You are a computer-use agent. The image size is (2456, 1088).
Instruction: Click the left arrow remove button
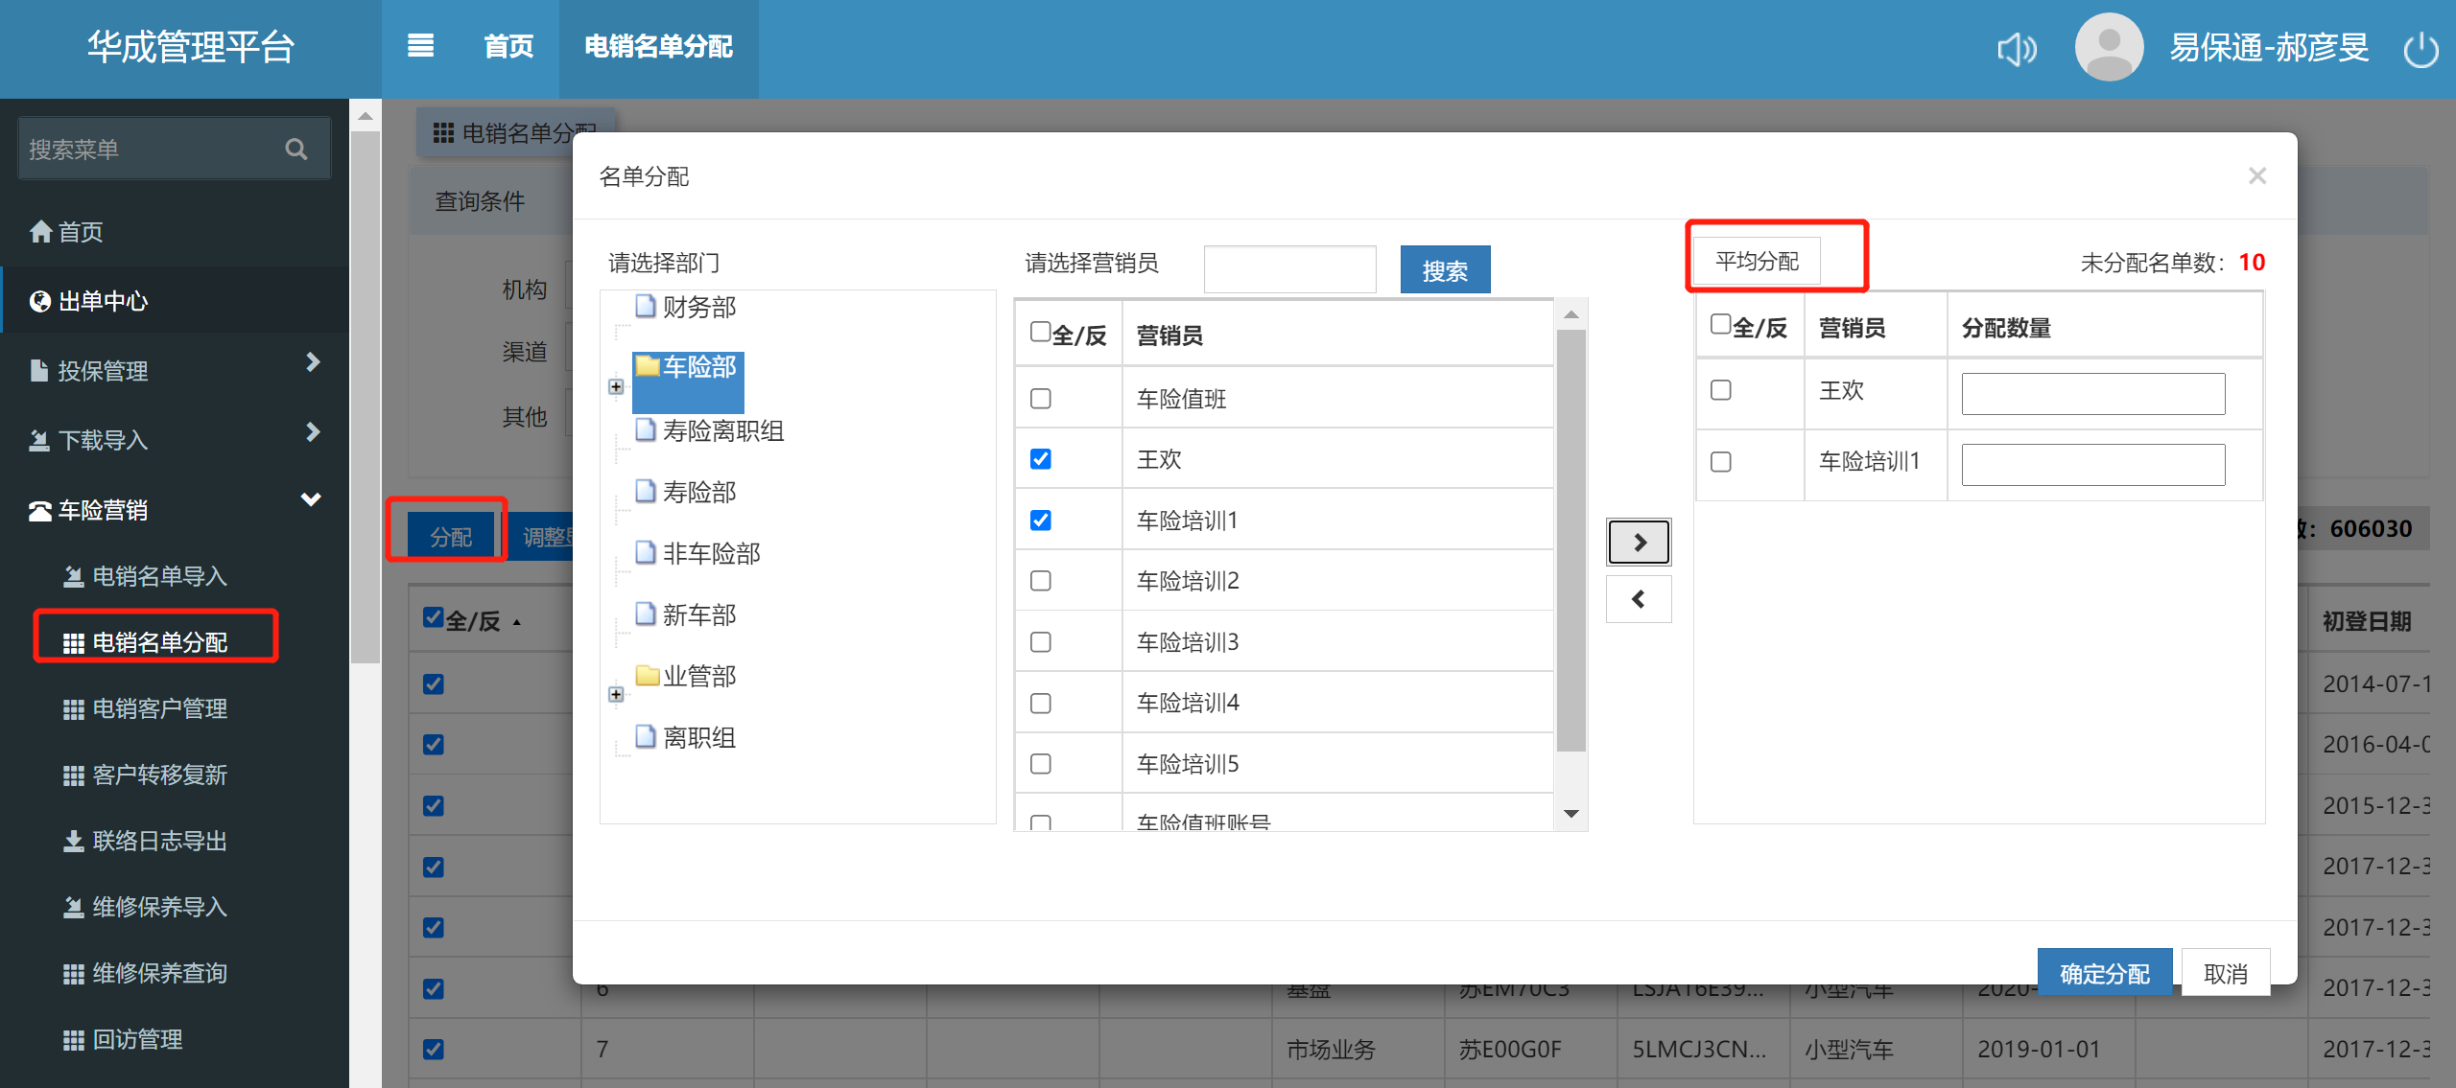(1639, 600)
